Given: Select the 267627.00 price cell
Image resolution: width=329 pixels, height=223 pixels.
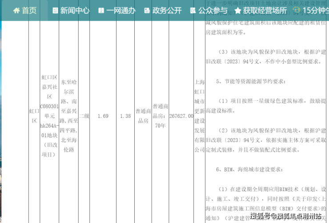Looking at the screenshot, I should (x=181, y=116).
